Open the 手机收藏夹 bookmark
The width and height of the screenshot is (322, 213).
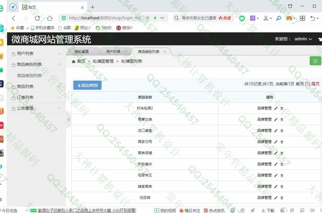coord(43,28)
